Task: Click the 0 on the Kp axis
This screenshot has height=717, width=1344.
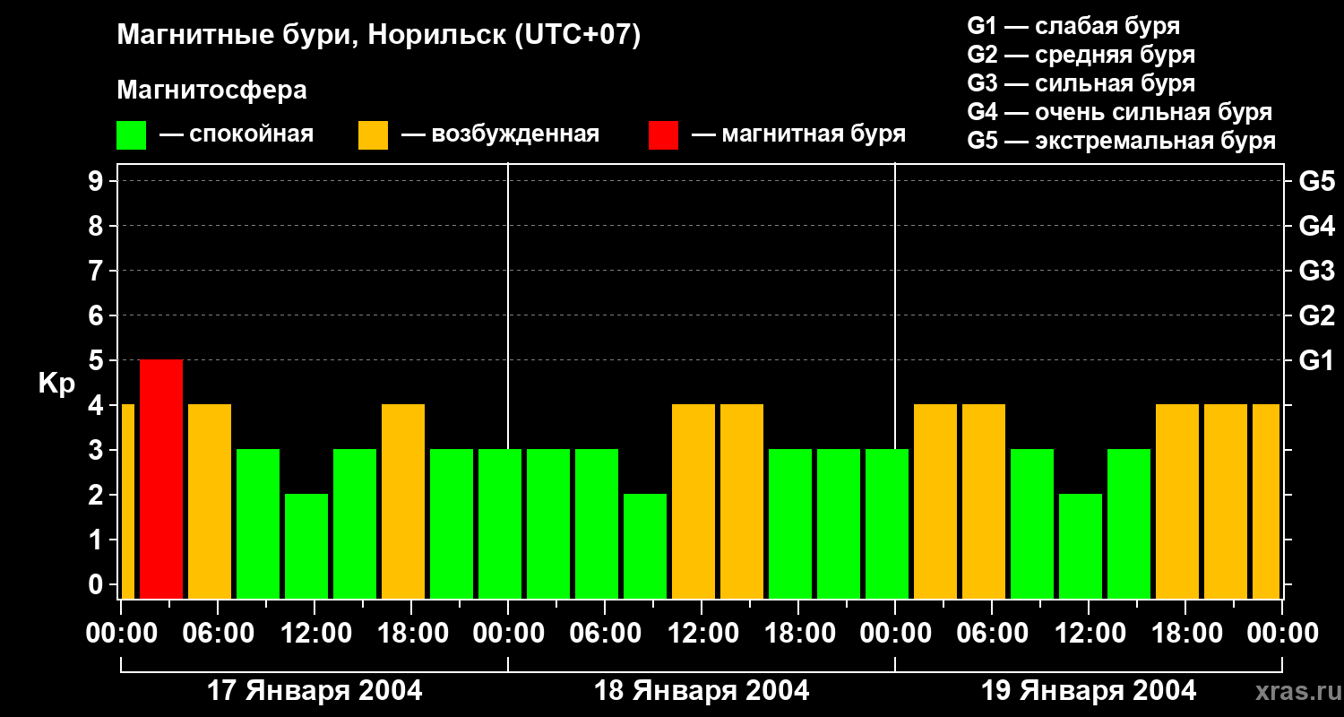Action: click(97, 584)
